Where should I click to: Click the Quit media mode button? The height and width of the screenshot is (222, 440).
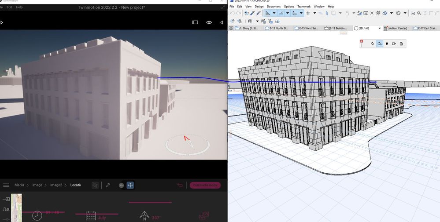tap(205, 185)
